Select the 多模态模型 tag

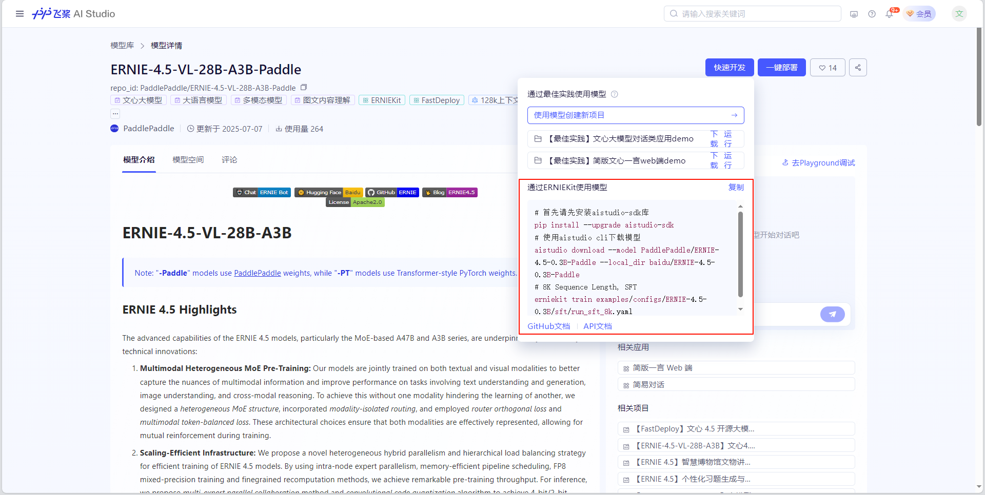259,100
